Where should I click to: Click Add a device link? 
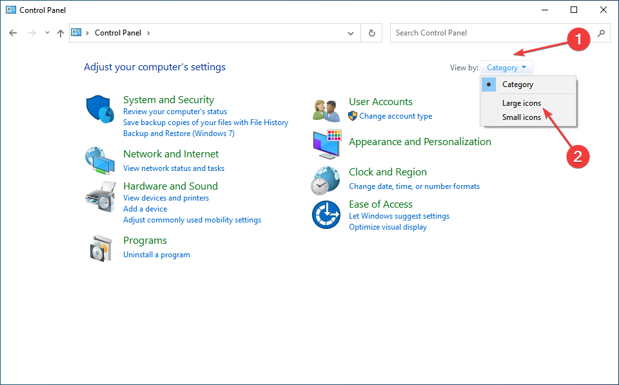(x=145, y=209)
